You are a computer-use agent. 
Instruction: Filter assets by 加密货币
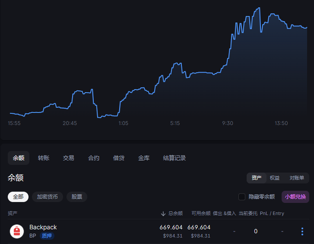tap(48, 197)
